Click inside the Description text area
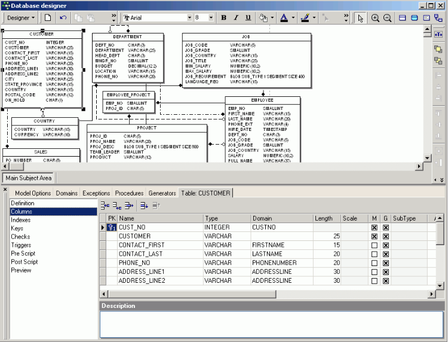The width and height of the screenshot is (448, 342). (271, 324)
